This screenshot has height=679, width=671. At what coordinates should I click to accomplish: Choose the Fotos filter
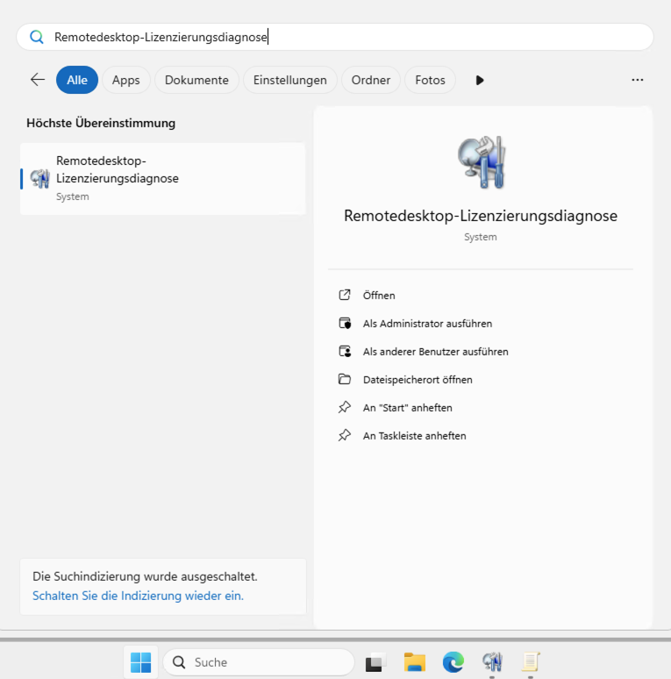pos(430,80)
